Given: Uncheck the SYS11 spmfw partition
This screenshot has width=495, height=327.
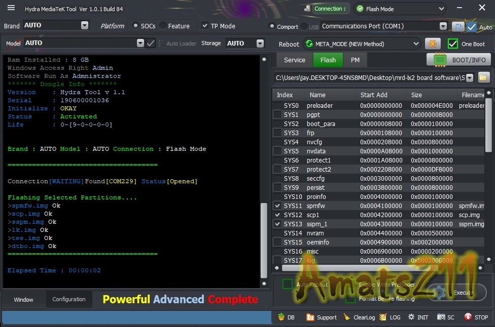Looking at the screenshot, I should point(277,206).
